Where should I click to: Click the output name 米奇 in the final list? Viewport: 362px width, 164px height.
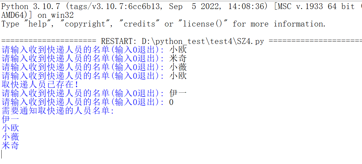(x=10, y=146)
